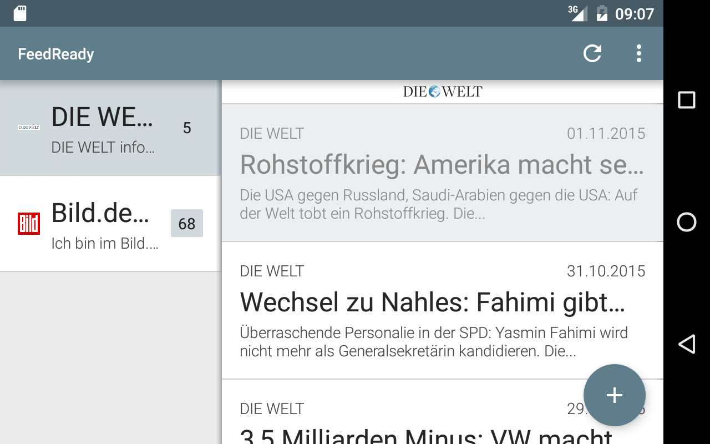Select the DIE WELT feed logo icon
The image size is (710, 444).
(29, 128)
